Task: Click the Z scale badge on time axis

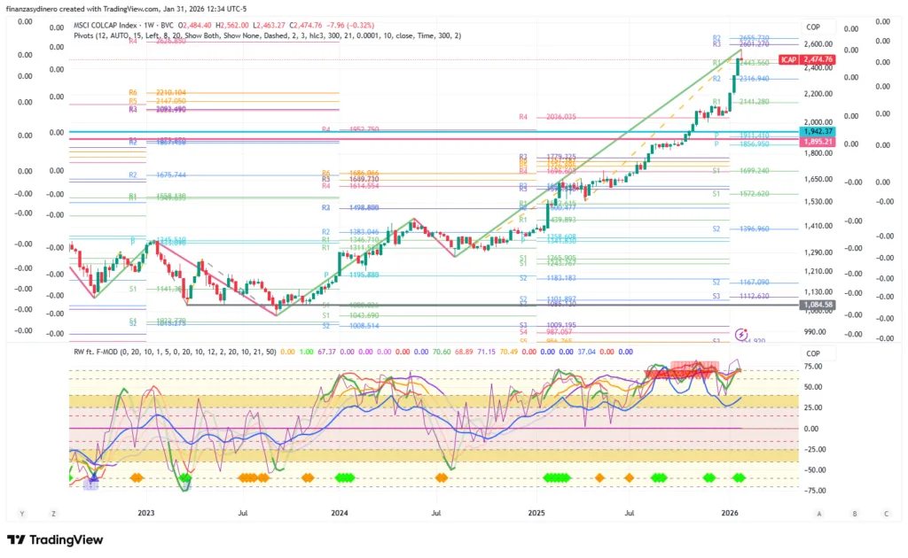Action: [53, 513]
